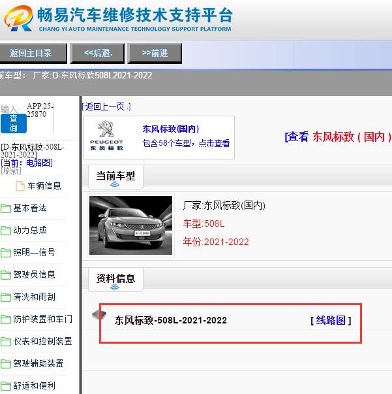Image resolution: width=392 pixels, height=394 pixels.
Task: Go forward with >>前进 button
Action: (155, 53)
